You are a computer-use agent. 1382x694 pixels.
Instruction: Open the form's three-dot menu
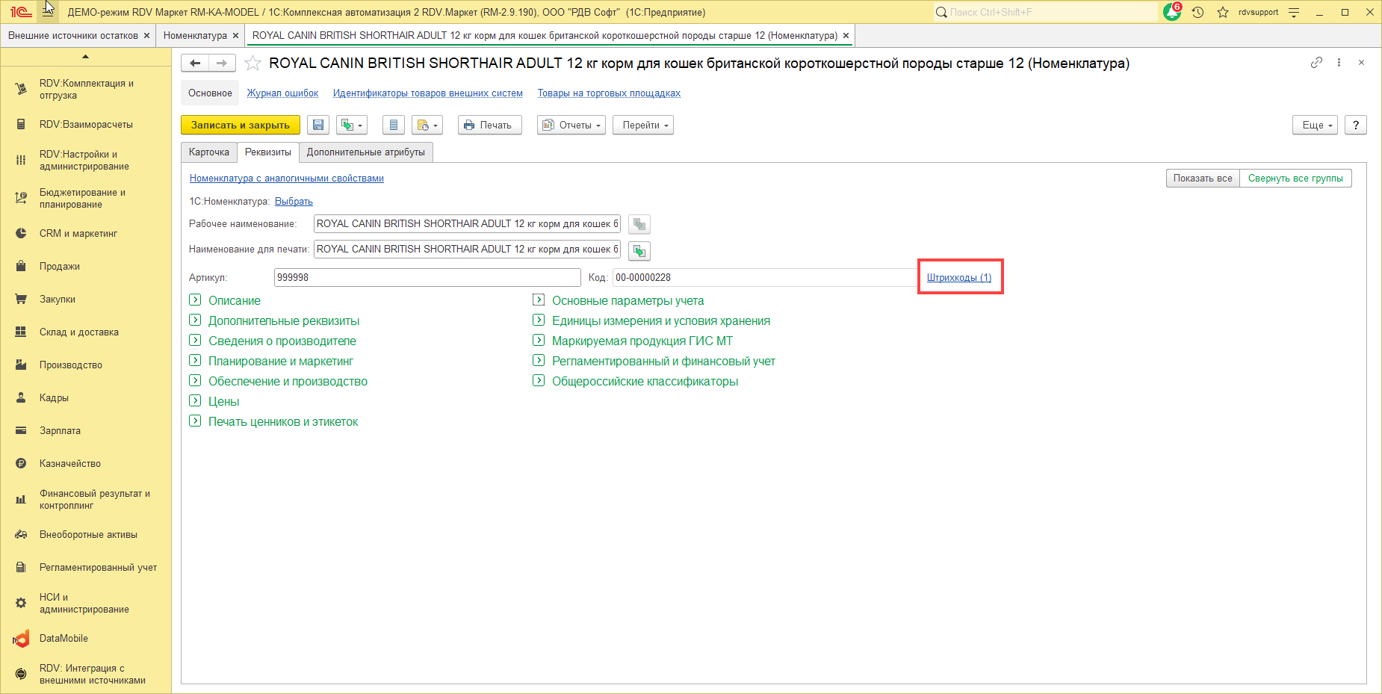(1339, 63)
